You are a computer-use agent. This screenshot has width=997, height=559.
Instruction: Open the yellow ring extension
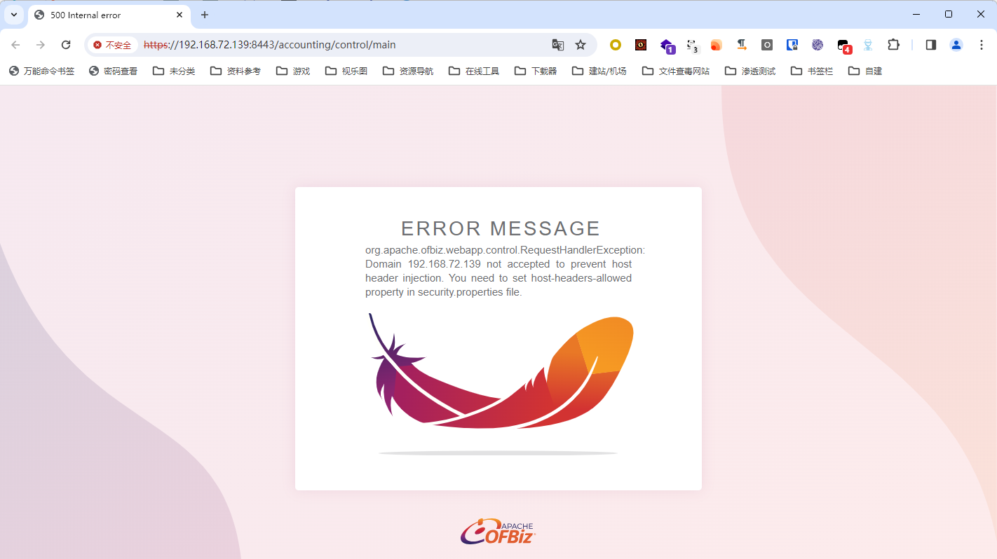point(616,45)
